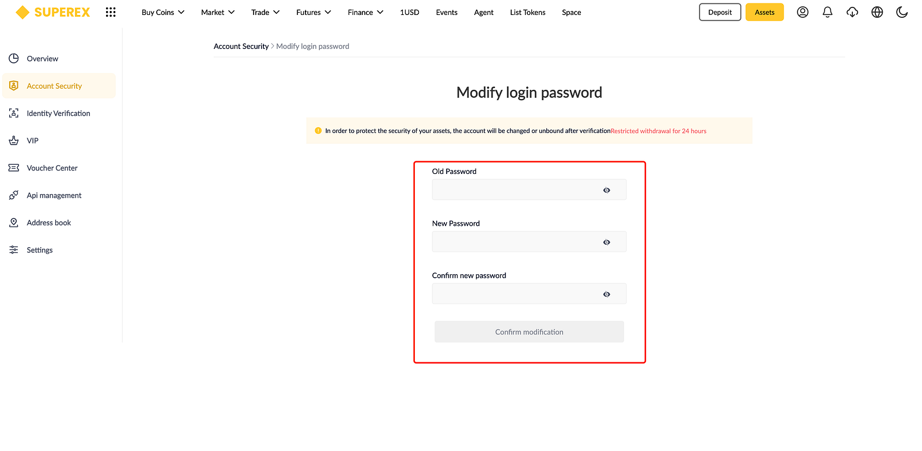Open the apps grid menu icon
922x451 pixels.
point(111,12)
